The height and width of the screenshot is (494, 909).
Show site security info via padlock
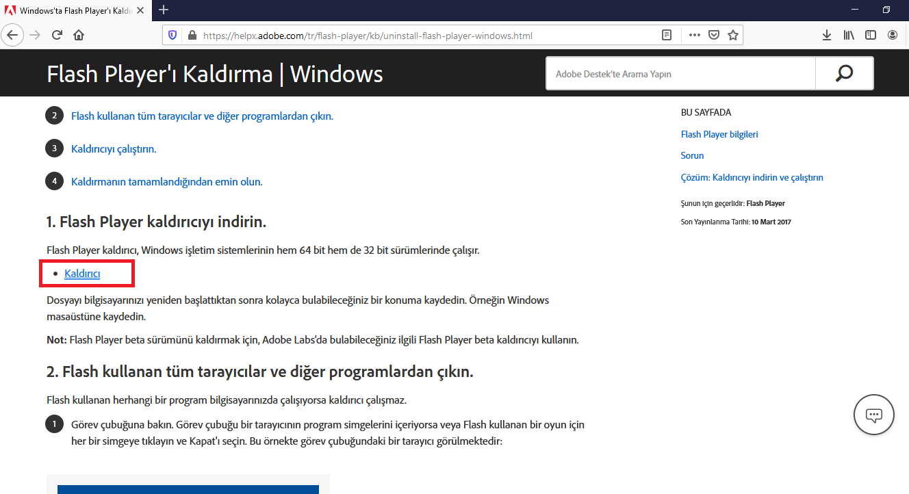click(x=191, y=36)
